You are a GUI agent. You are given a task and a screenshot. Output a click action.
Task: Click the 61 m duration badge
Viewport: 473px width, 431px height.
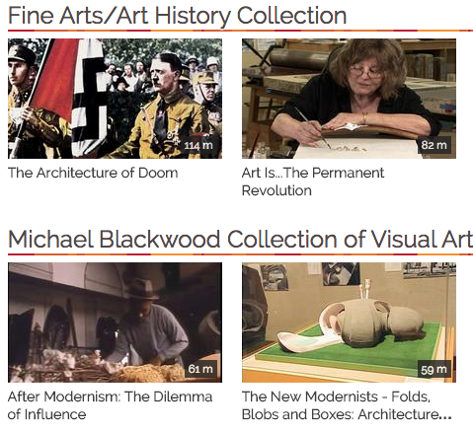(200, 369)
